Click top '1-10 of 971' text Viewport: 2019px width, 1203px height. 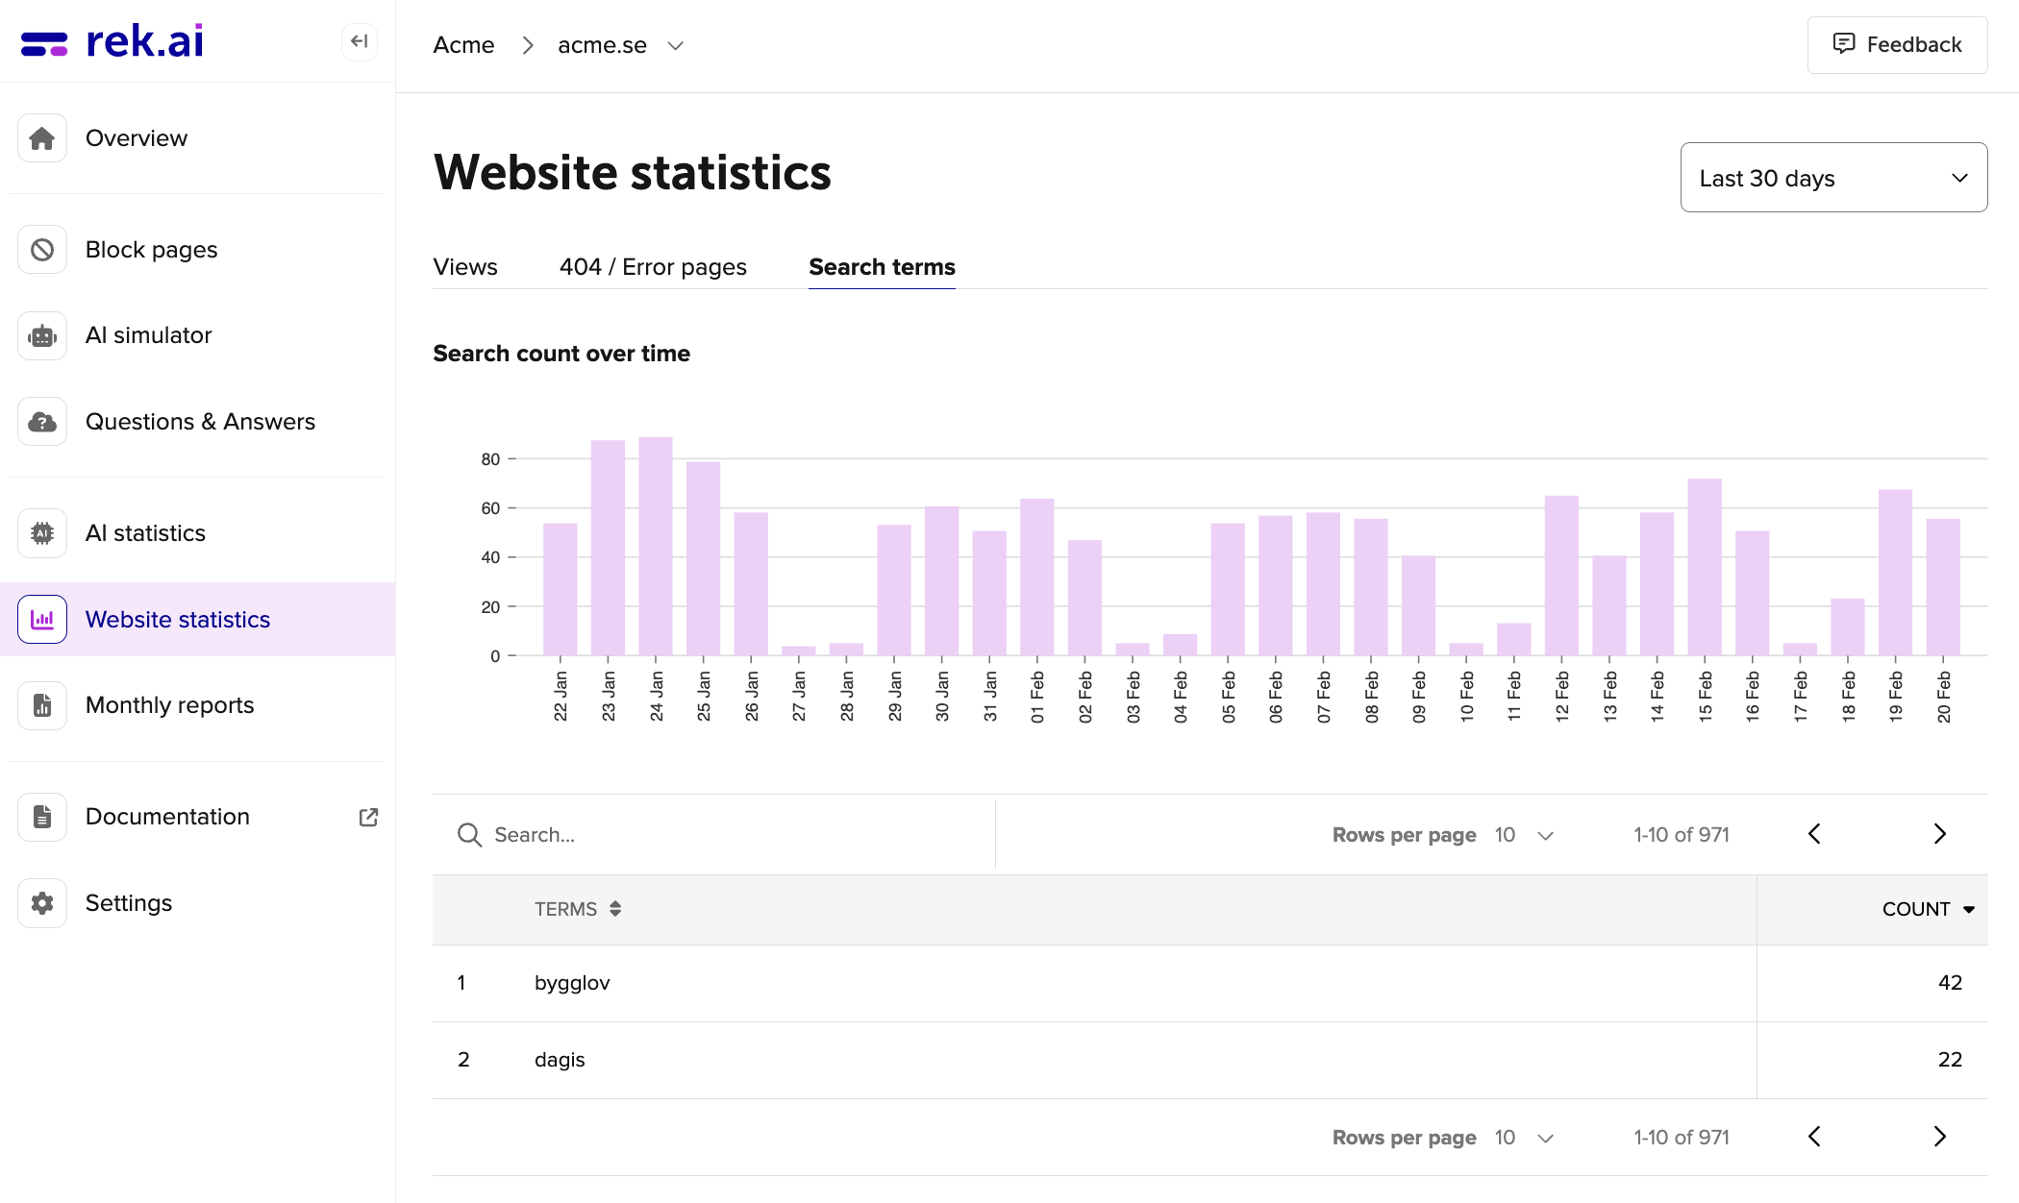pyautogui.click(x=1682, y=835)
